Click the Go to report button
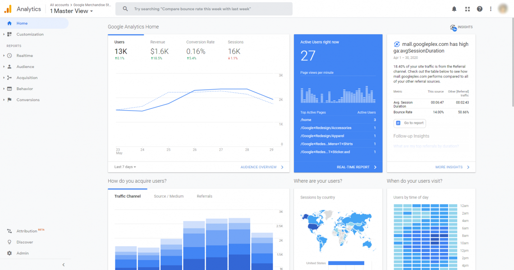 coord(409,123)
